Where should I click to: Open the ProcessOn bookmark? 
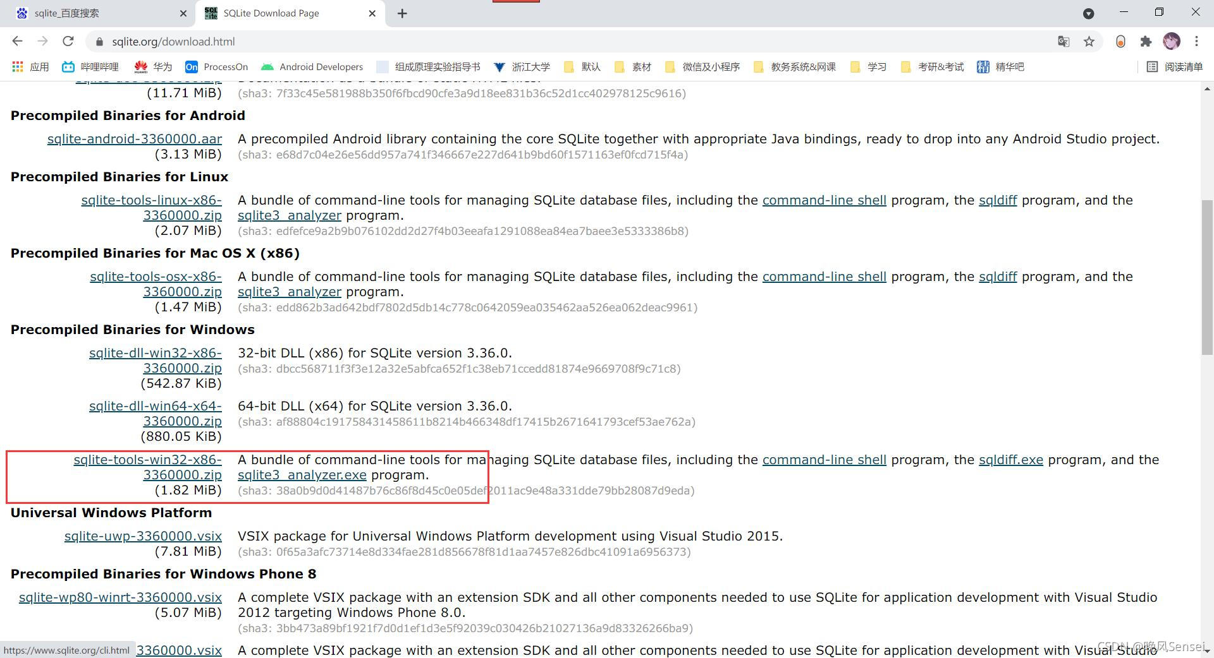pyautogui.click(x=216, y=67)
